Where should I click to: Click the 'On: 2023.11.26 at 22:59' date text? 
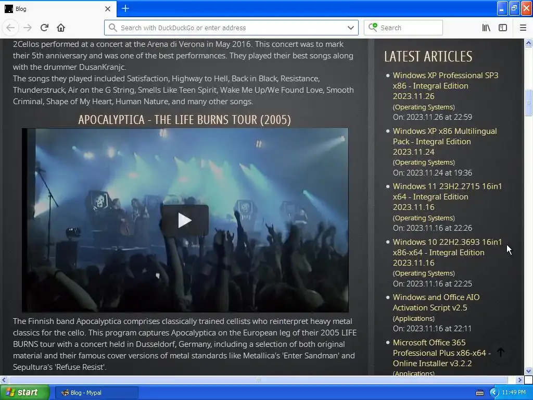[x=433, y=117]
